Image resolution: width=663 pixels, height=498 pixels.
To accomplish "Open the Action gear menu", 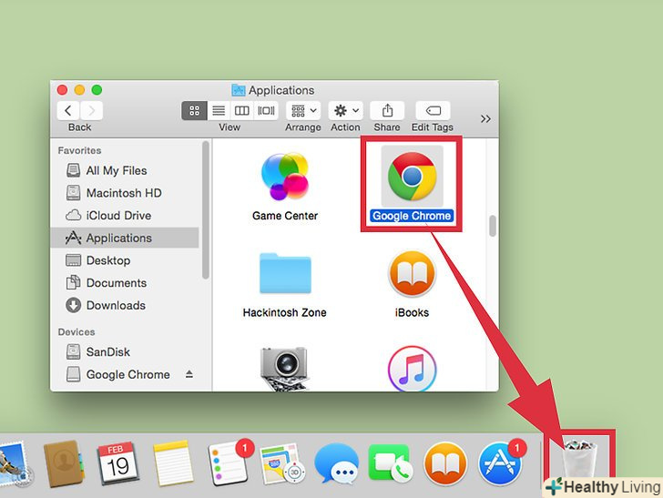I will 345,111.
